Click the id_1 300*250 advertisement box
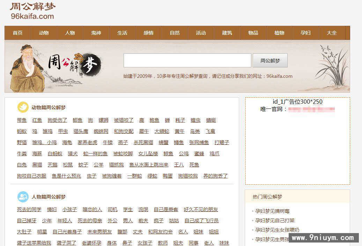 pyautogui.click(x=297, y=141)
